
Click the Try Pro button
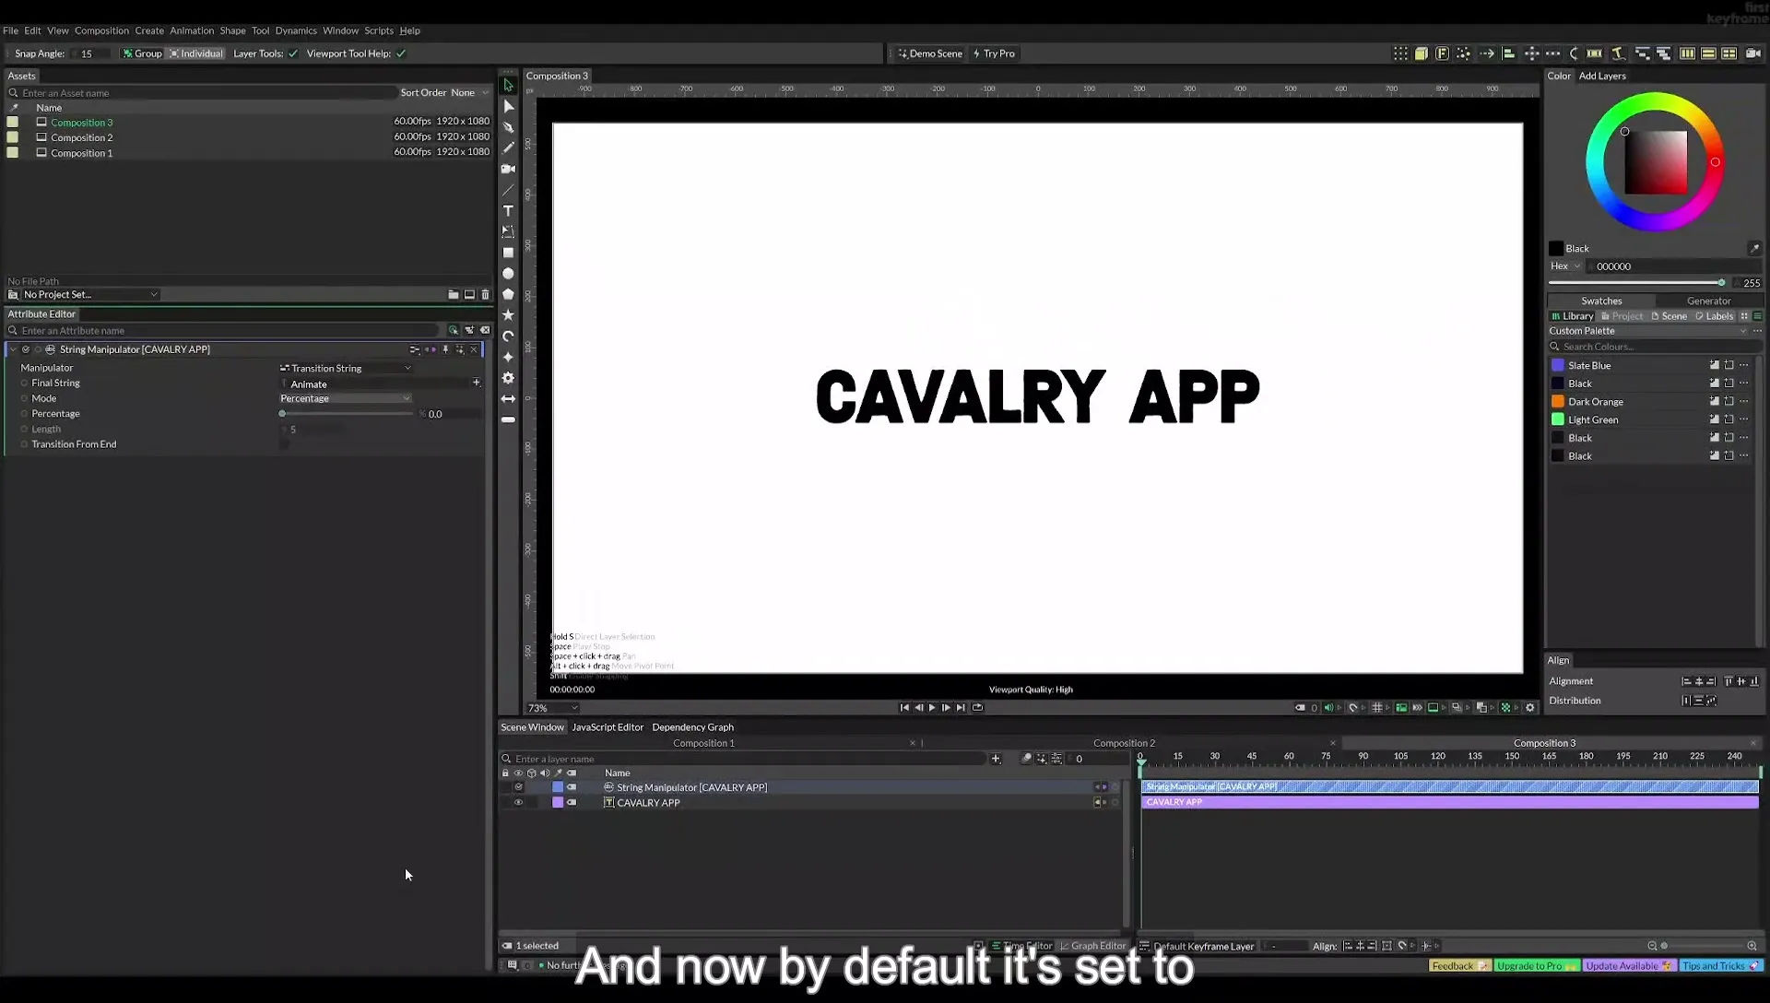pos(994,53)
